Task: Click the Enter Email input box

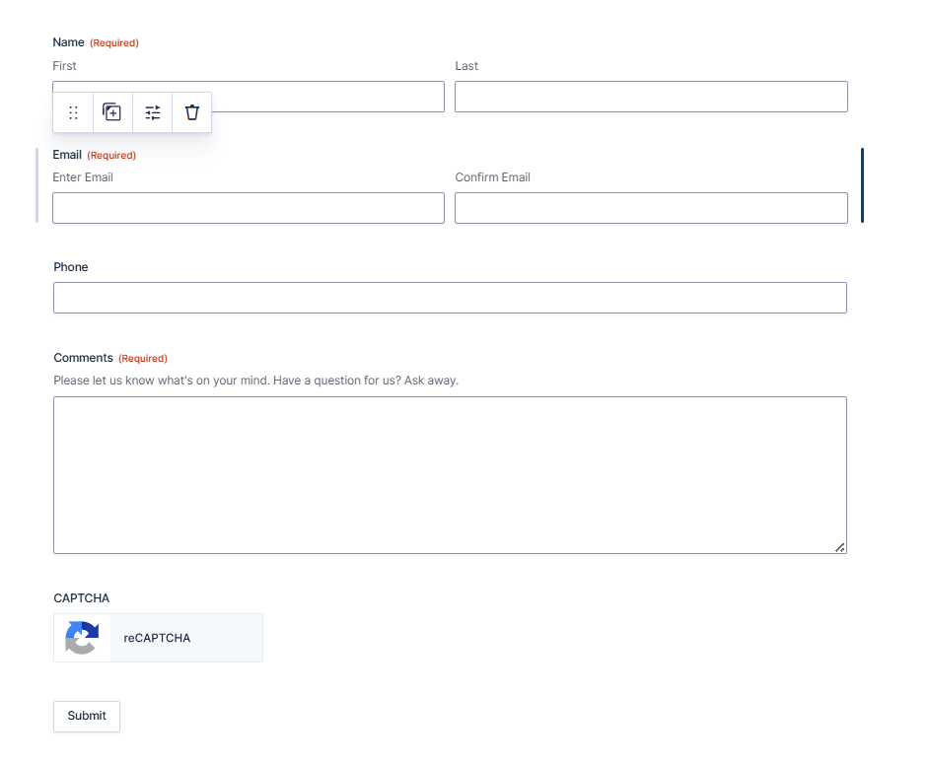Action: coord(249,208)
